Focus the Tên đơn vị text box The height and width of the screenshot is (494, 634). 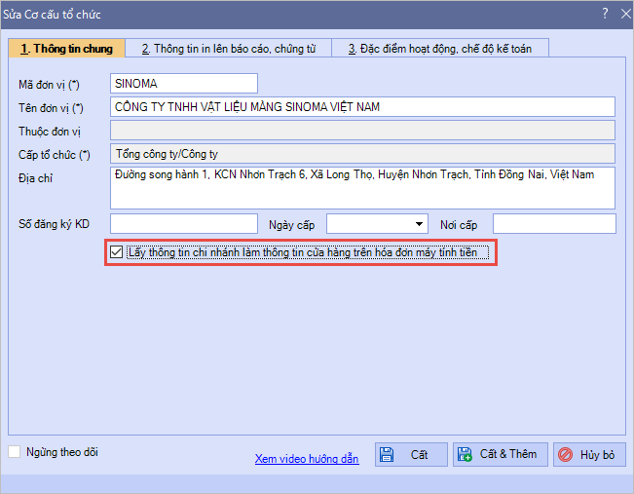click(362, 106)
